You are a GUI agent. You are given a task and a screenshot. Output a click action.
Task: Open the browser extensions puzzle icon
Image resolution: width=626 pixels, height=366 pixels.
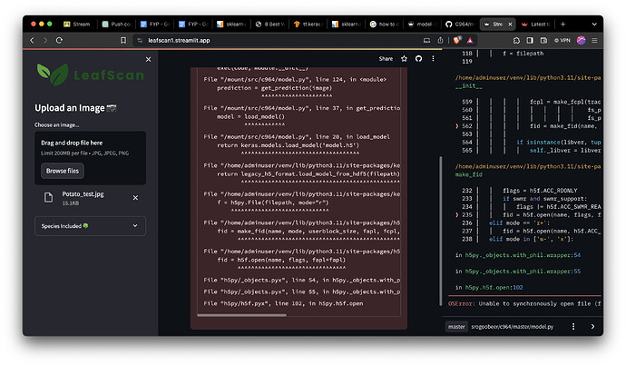click(516, 40)
